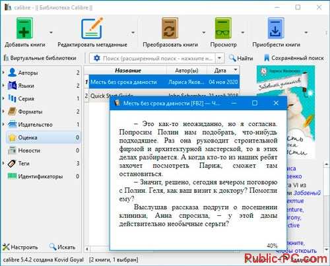The height and width of the screenshot is (266, 330).
Task: Click the Языки icon in sidebar
Action: pos(12,85)
